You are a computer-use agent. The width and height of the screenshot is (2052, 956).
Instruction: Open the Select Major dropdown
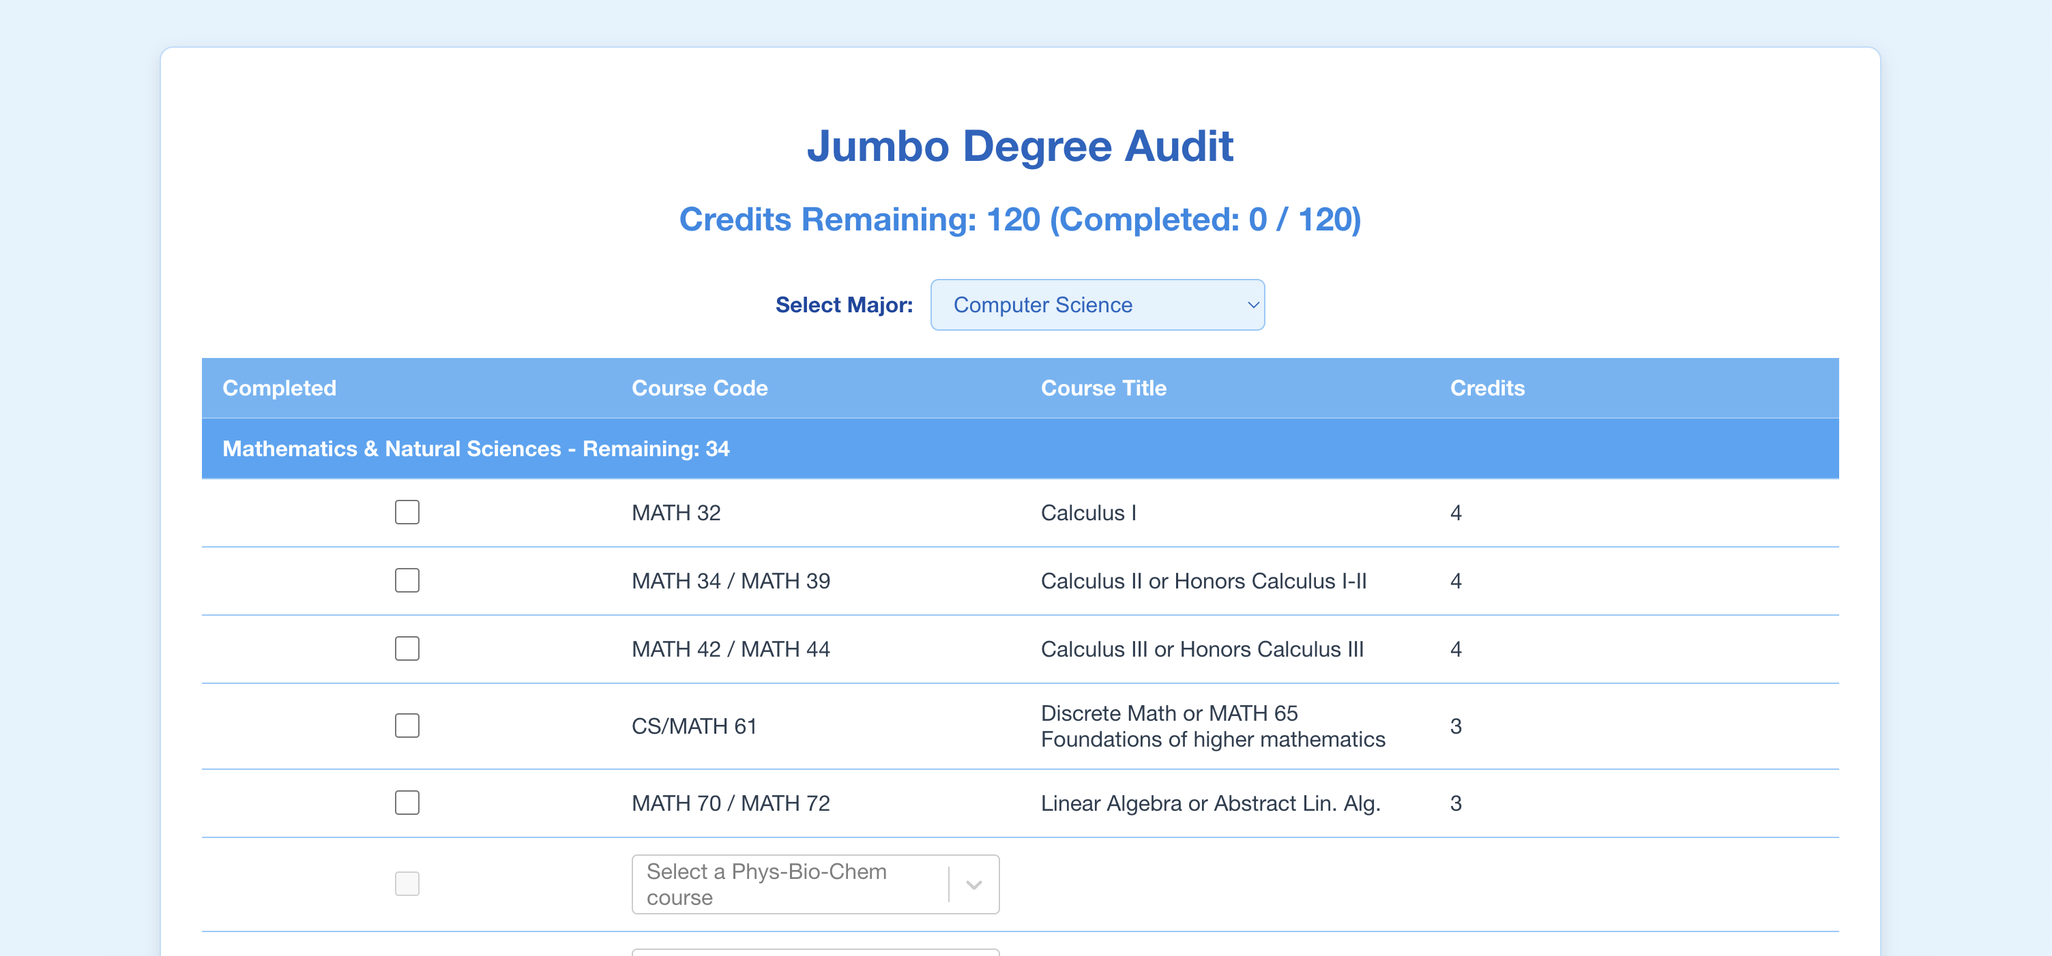coord(1097,305)
